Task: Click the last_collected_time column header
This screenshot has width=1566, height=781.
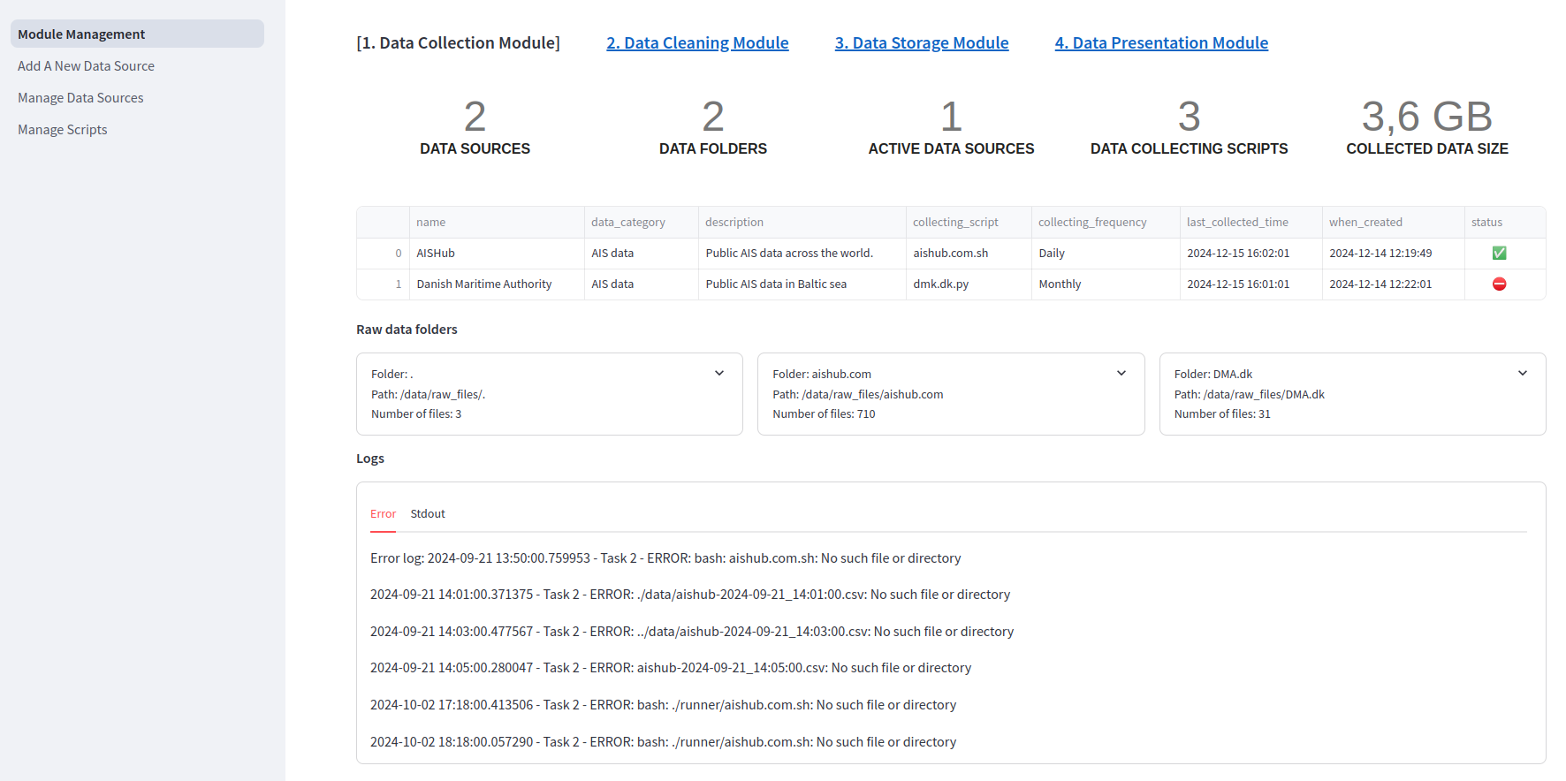Action: tap(1236, 223)
